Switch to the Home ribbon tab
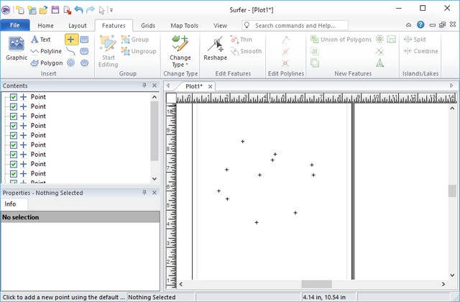Viewport: 460px width, 302px height. 46,26
